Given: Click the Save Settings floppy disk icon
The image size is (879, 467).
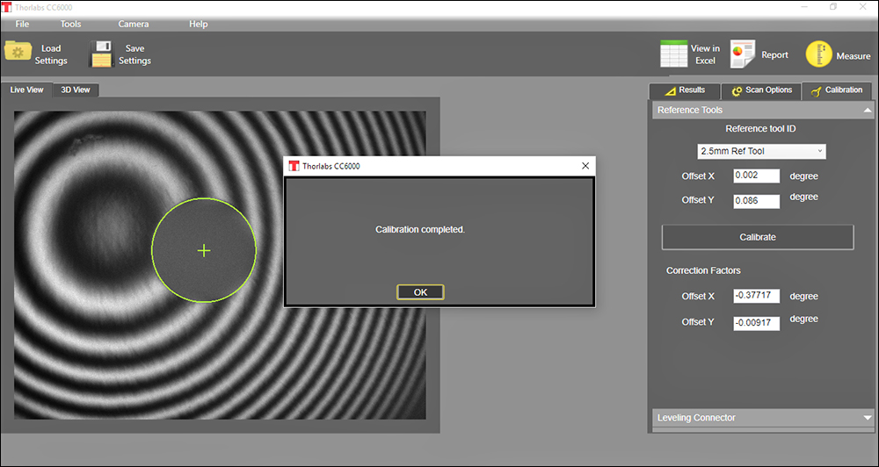Looking at the screenshot, I should [101, 54].
